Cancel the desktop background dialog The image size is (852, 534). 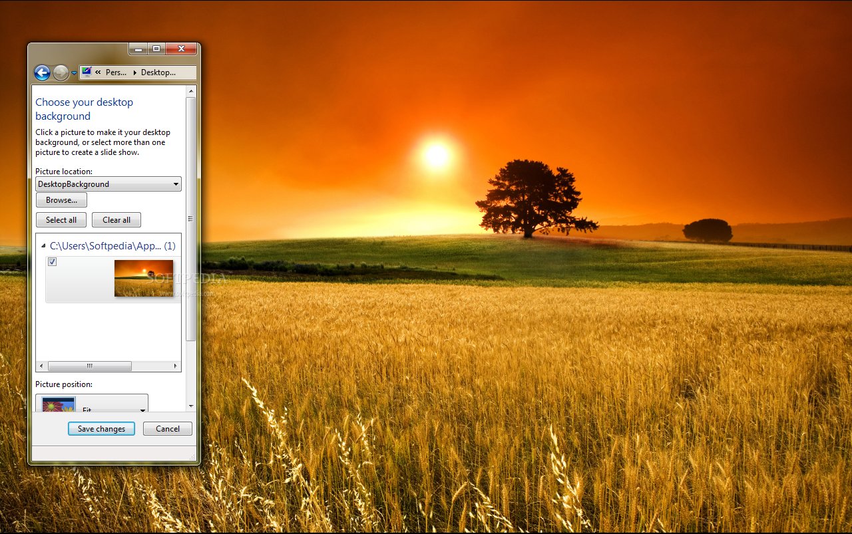tap(168, 429)
